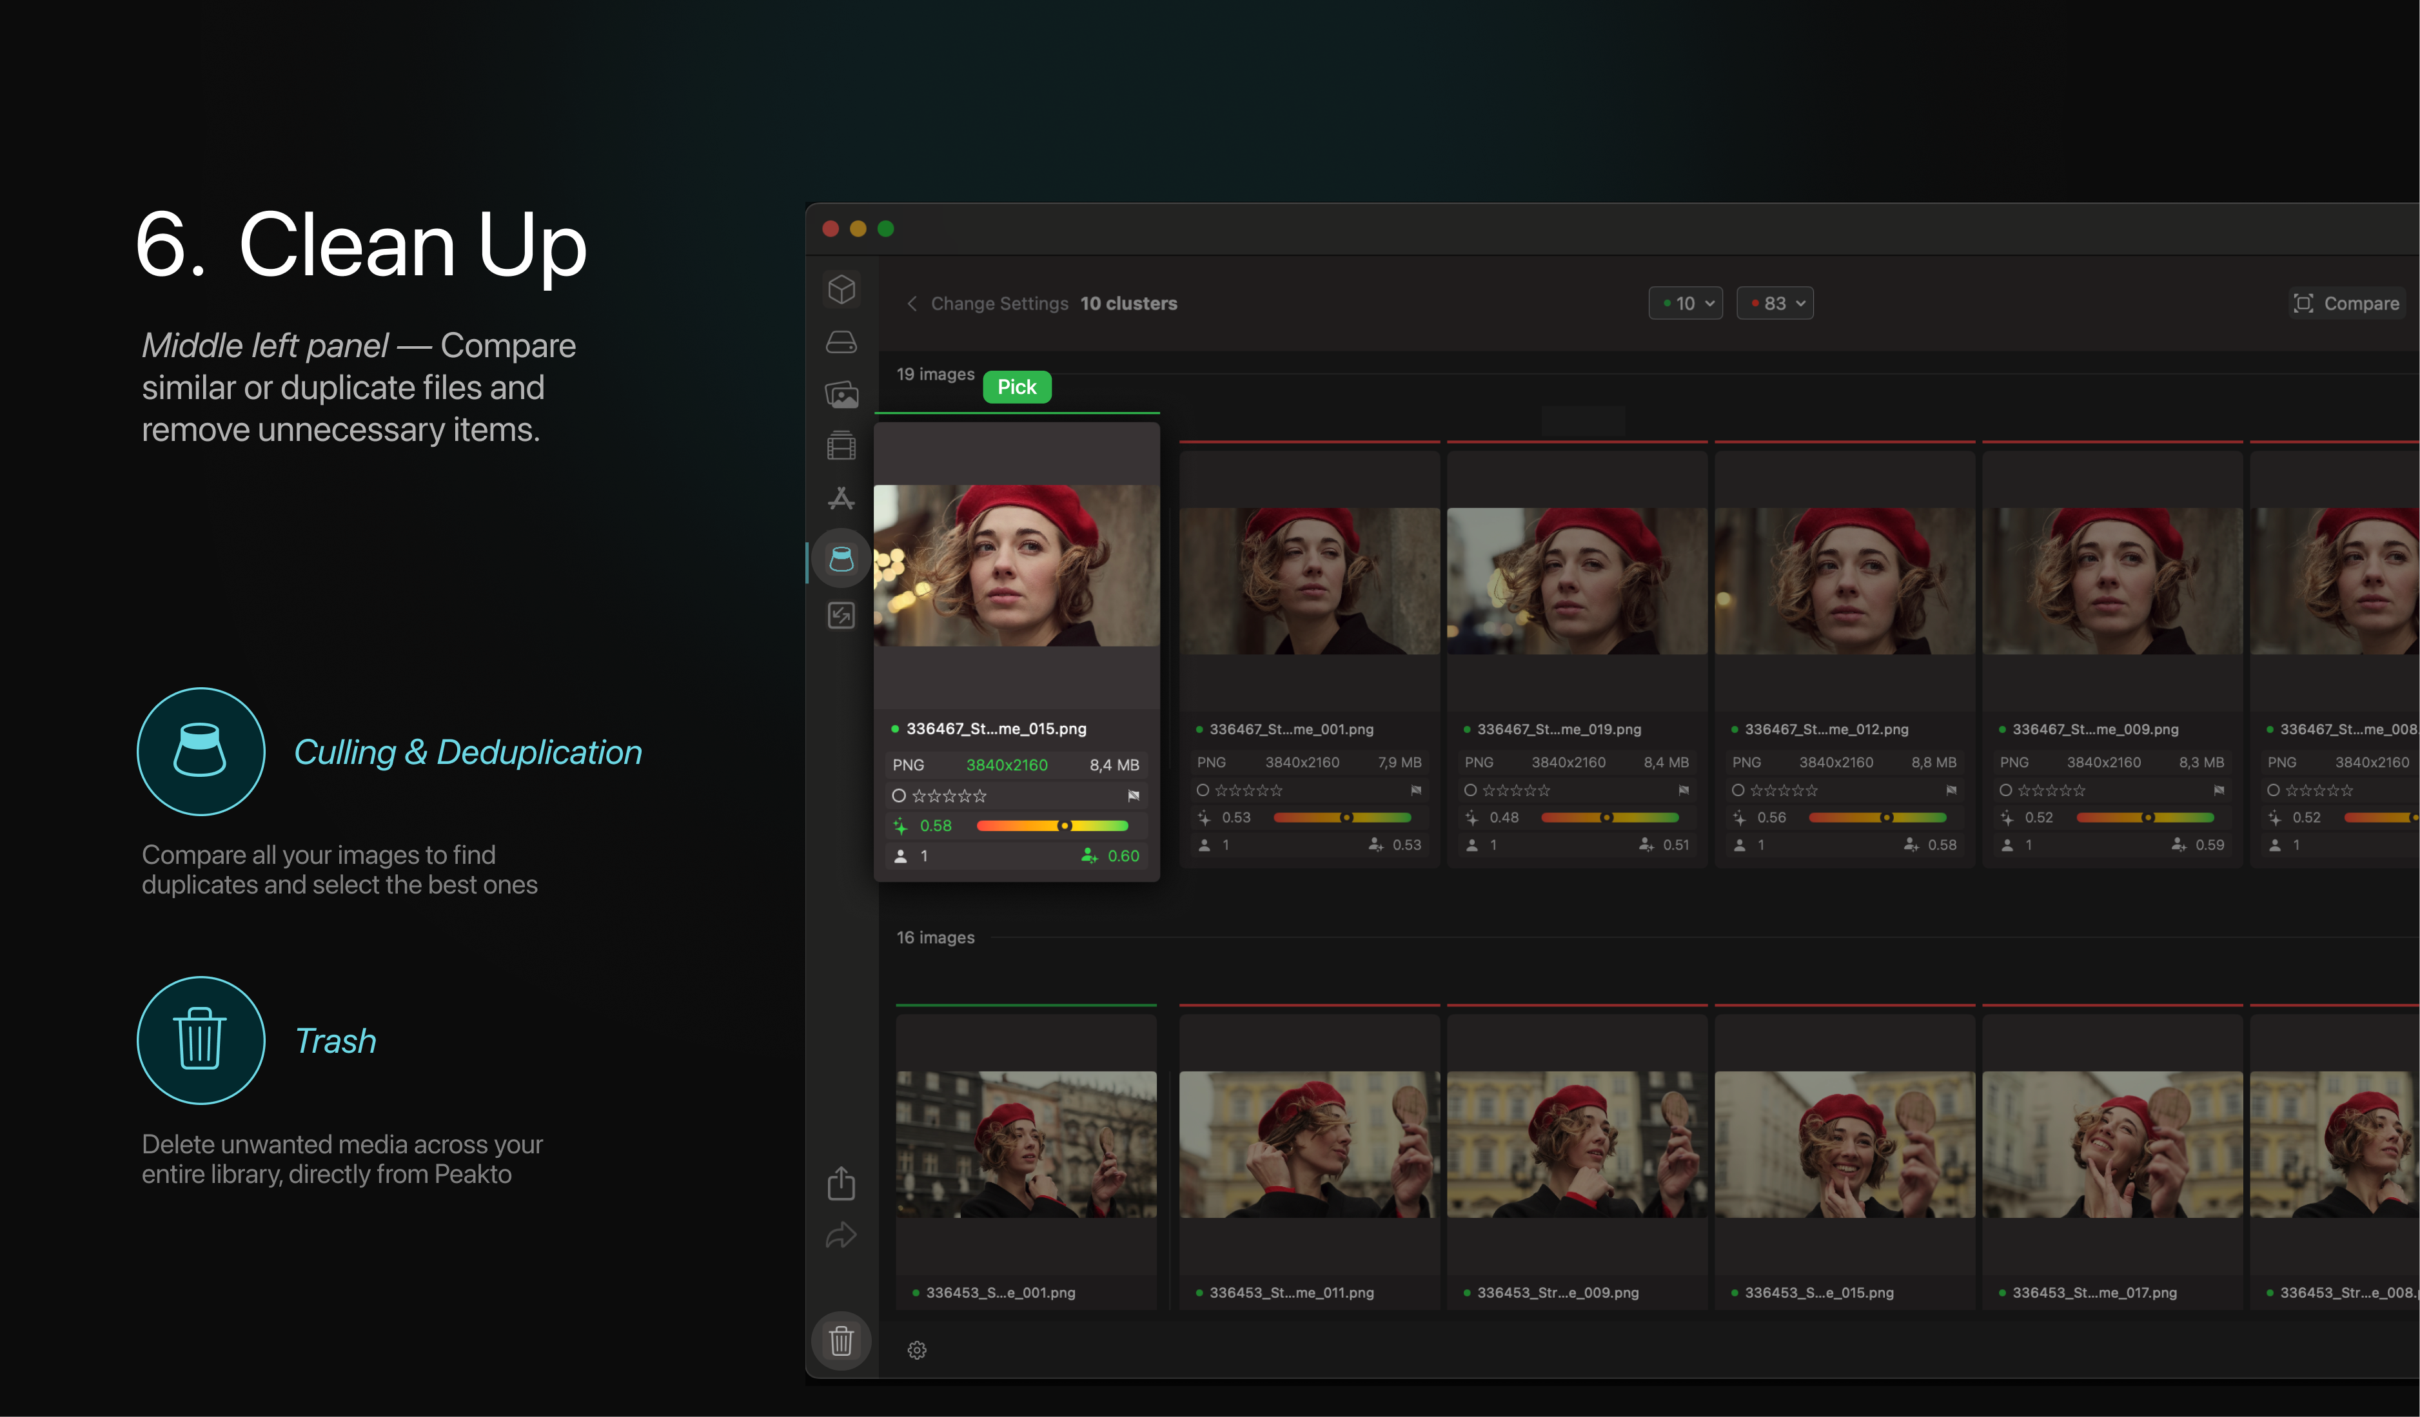
Task: Open the import/resize square arrows icon
Action: pyautogui.click(x=841, y=616)
